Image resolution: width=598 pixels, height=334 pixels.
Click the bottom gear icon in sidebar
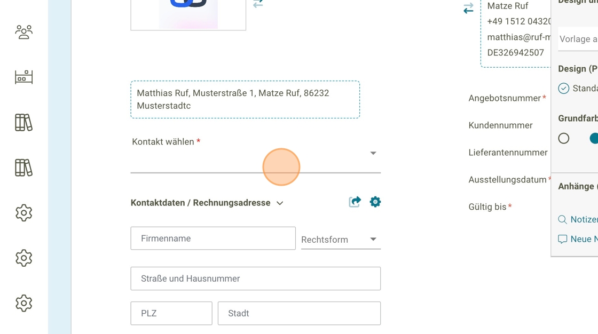[x=23, y=303]
